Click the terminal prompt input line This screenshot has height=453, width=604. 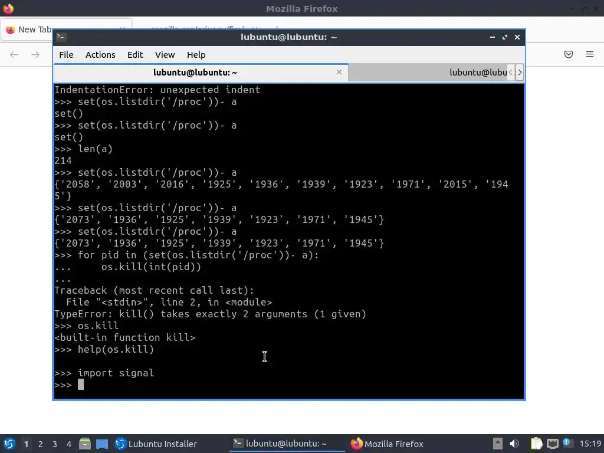[288, 385]
